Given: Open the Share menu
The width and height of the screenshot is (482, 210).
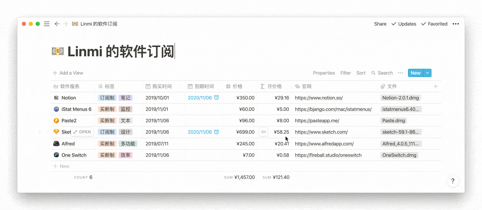Looking at the screenshot, I should [380, 24].
